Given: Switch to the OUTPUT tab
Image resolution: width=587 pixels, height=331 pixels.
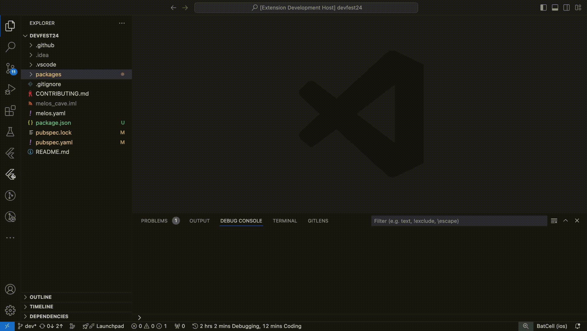Looking at the screenshot, I should point(200,221).
